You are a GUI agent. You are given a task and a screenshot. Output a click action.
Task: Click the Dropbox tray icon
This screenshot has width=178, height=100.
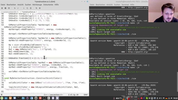coord(149,98)
